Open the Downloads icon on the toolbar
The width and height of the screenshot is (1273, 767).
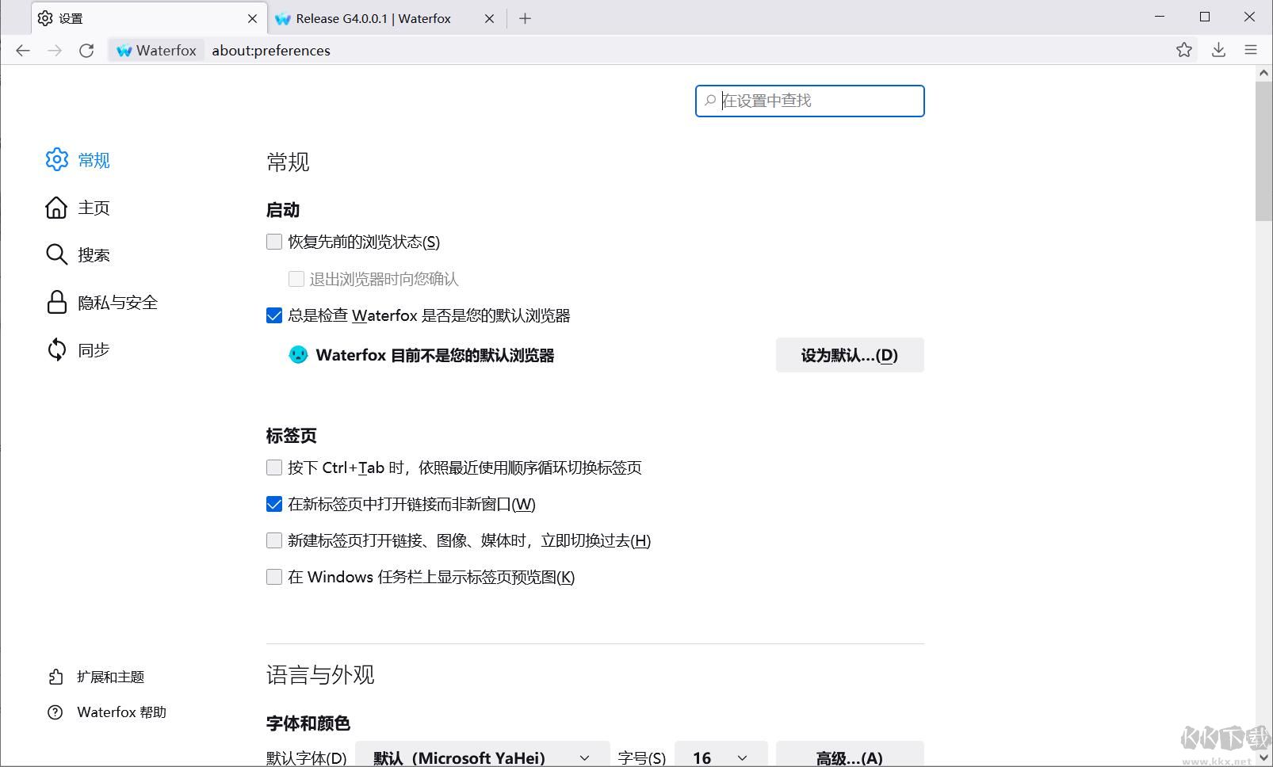[1218, 50]
